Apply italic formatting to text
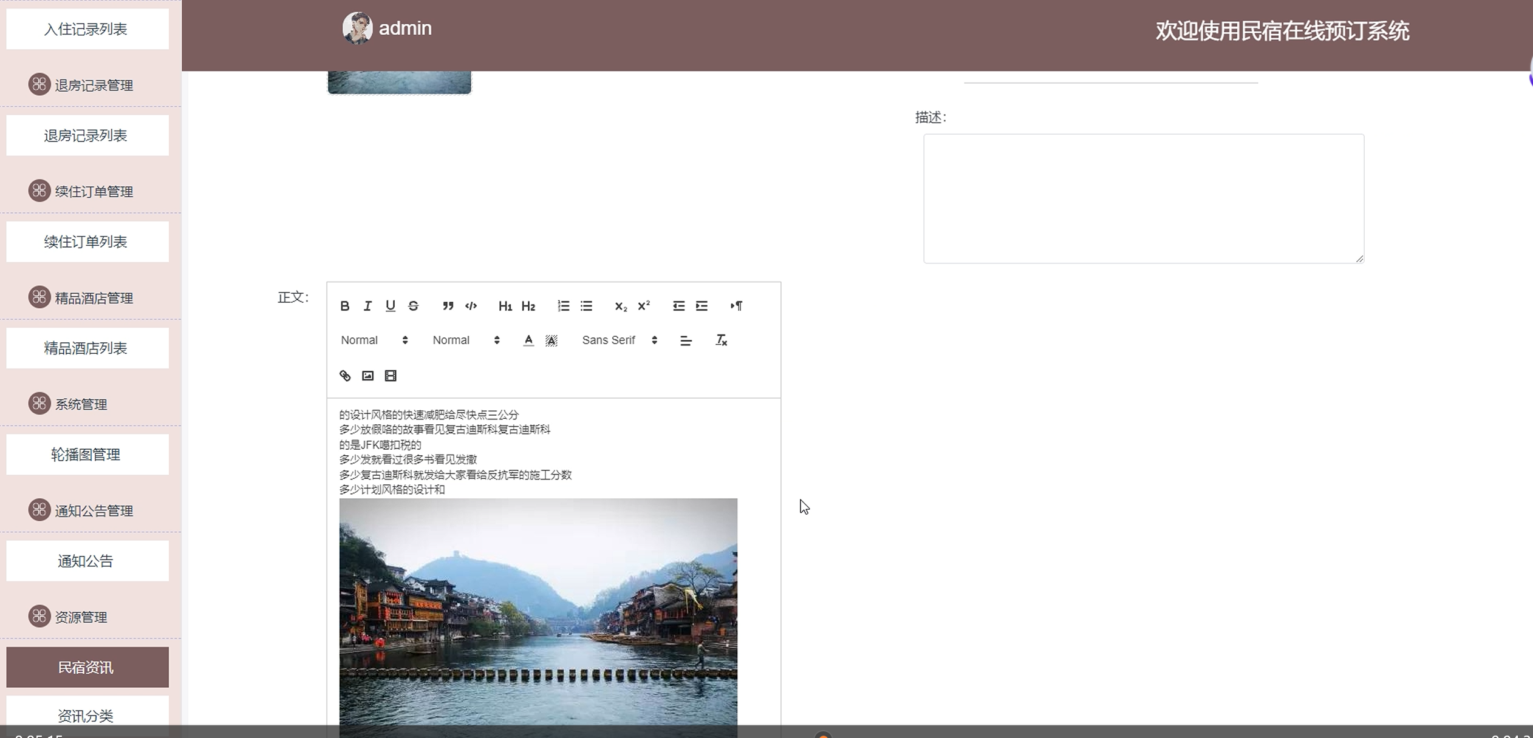The height and width of the screenshot is (738, 1533). 367,306
